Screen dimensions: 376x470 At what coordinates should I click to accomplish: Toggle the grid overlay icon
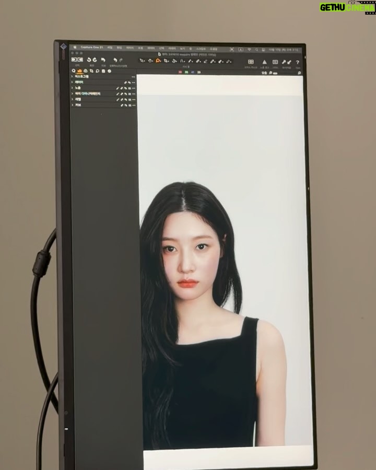(251, 62)
